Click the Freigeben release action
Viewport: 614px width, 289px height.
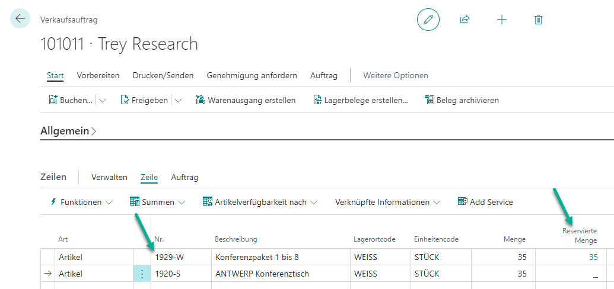click(x=144, y=100)
